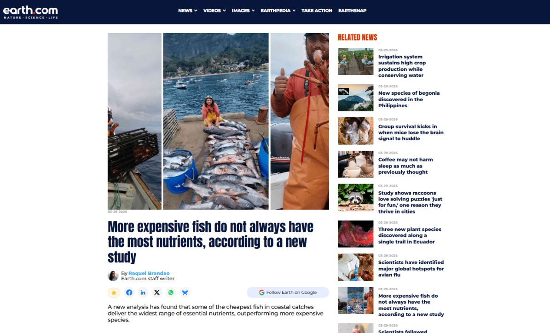Share article on X

[x=157, y=293]
